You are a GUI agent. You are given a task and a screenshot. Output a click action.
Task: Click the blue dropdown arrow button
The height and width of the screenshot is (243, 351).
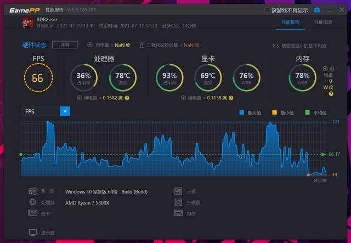(x=65, y=111)
